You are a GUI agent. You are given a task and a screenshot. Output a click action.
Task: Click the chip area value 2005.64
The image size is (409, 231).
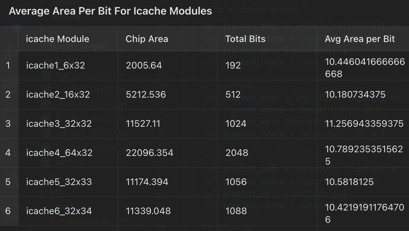pos(144,66)
